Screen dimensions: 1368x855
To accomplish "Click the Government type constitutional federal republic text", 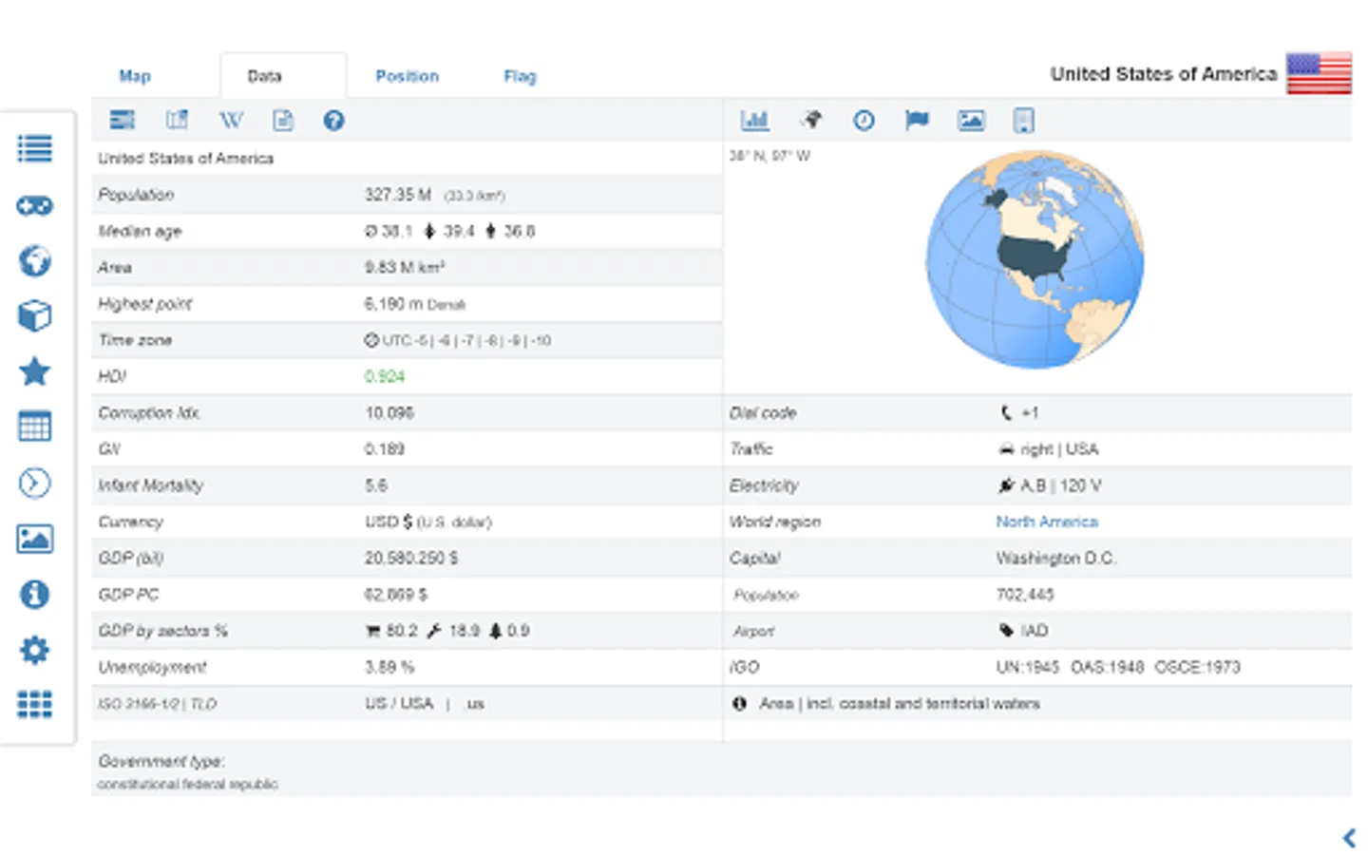I will click(188, 784).
